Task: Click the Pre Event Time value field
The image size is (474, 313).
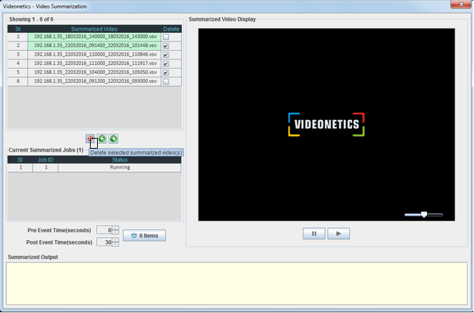Action: [x=104, y=230]
